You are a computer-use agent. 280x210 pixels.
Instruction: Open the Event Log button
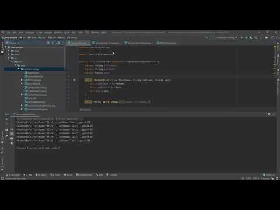coord(269,175)
